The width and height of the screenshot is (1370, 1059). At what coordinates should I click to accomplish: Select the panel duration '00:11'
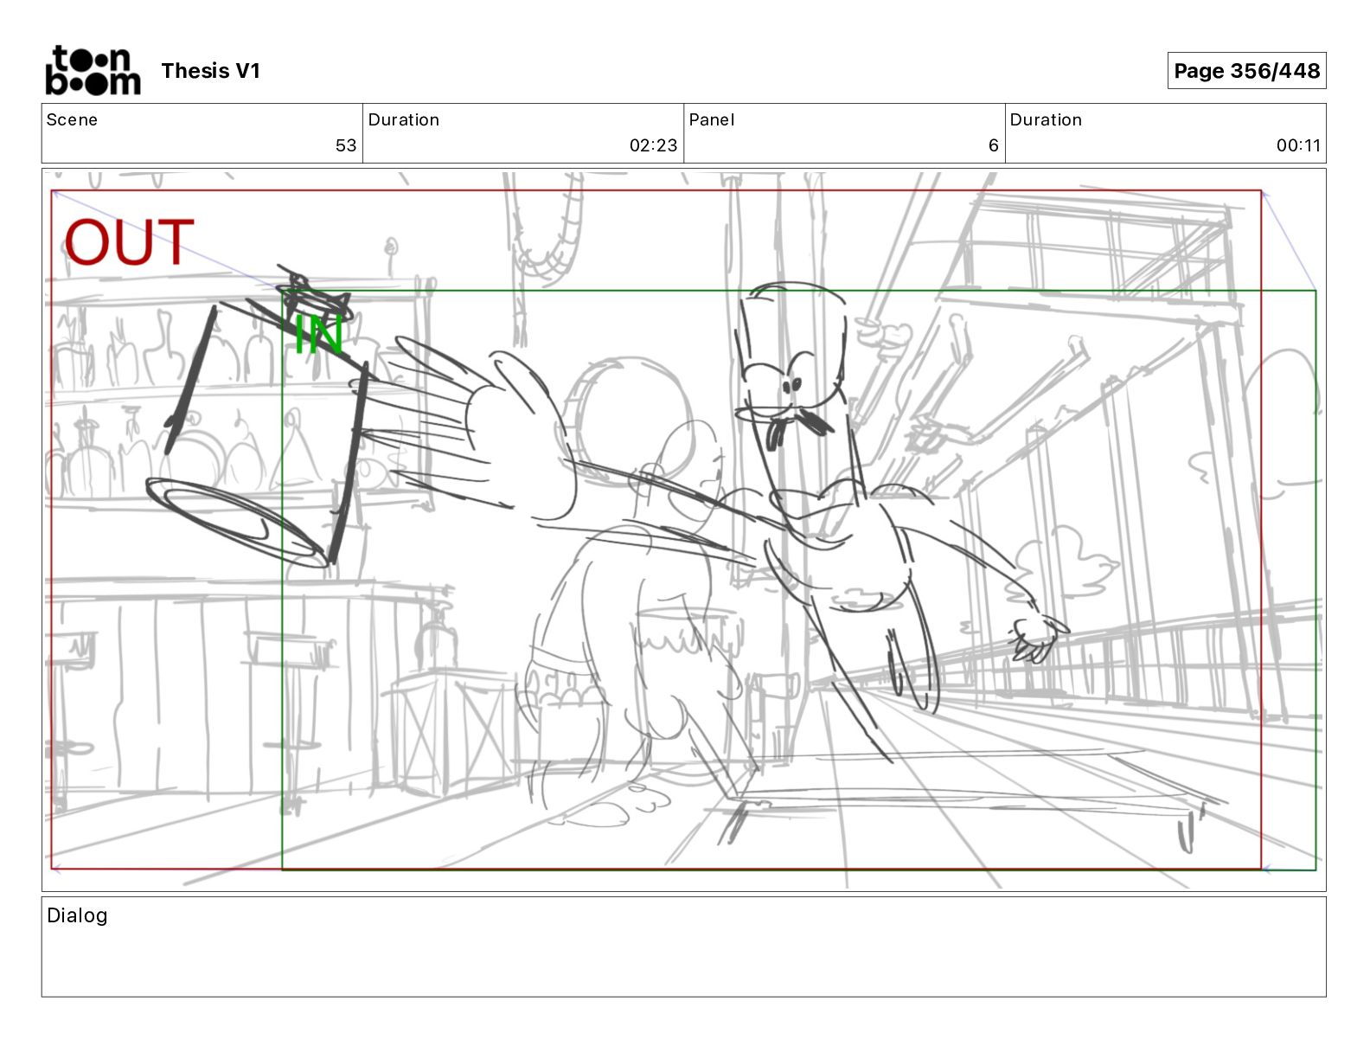(x=1298, y=145)
